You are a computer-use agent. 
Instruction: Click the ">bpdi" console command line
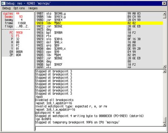(39, 97)
